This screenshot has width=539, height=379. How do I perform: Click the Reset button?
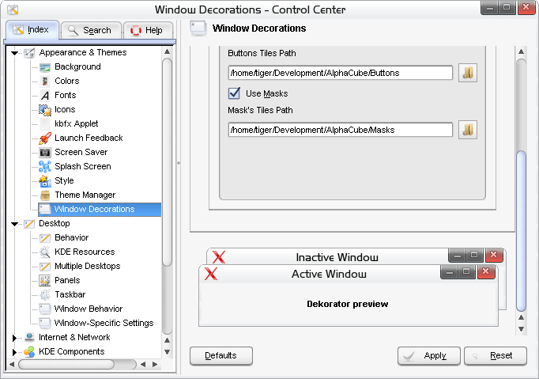tap(496, 355)
